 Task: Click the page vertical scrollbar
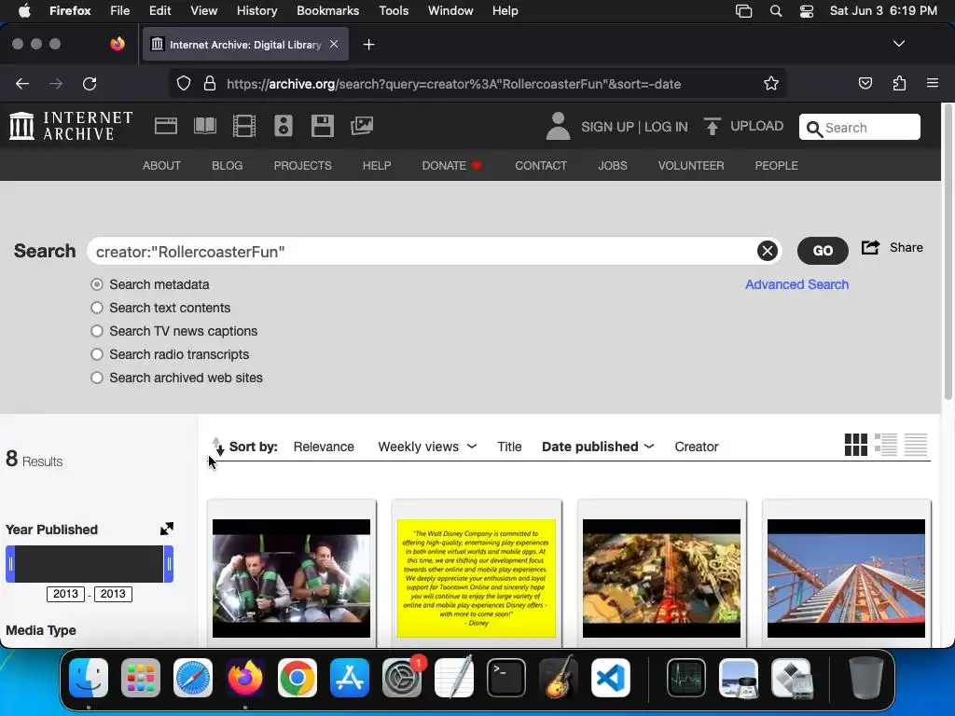[948, 253]
